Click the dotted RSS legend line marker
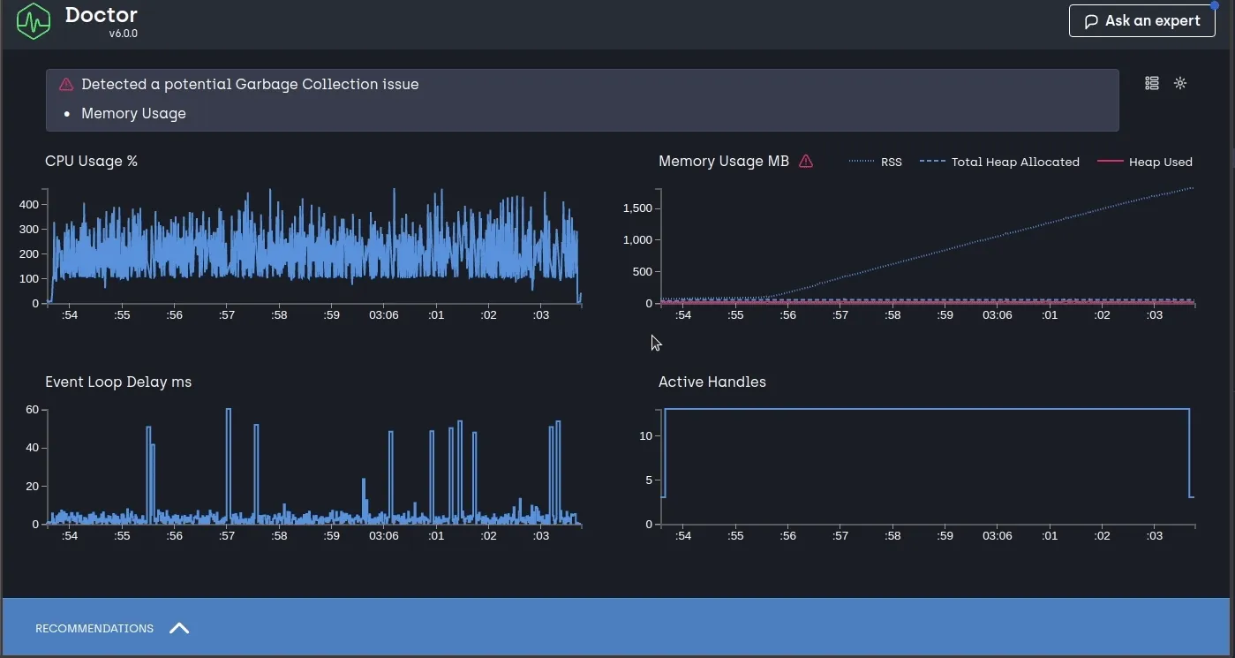The height and width of the screenshot is (658, 1235). click(862, 163)
